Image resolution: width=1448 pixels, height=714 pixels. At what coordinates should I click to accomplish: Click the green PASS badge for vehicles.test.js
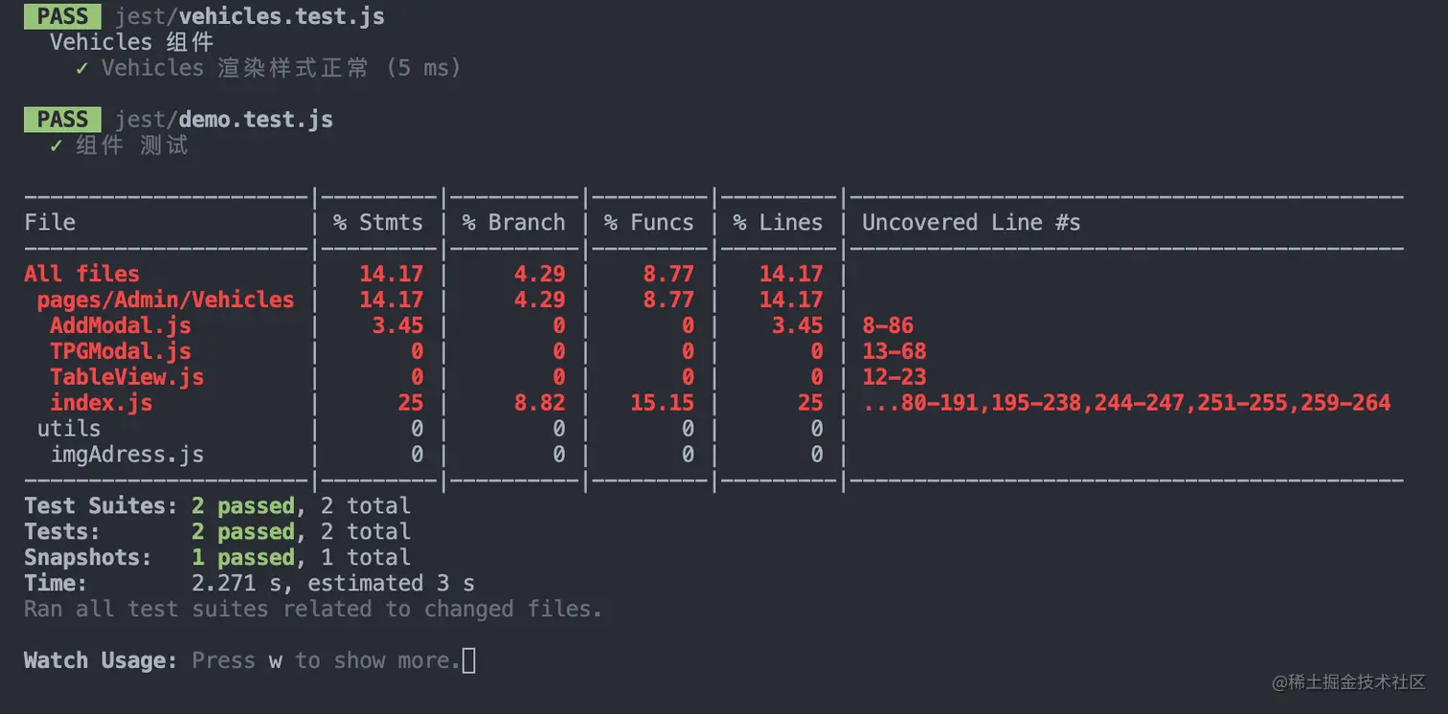click(x=62, y=16)
